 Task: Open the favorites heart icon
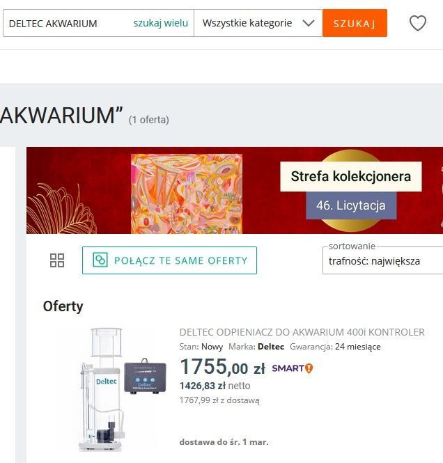(418, 23)
